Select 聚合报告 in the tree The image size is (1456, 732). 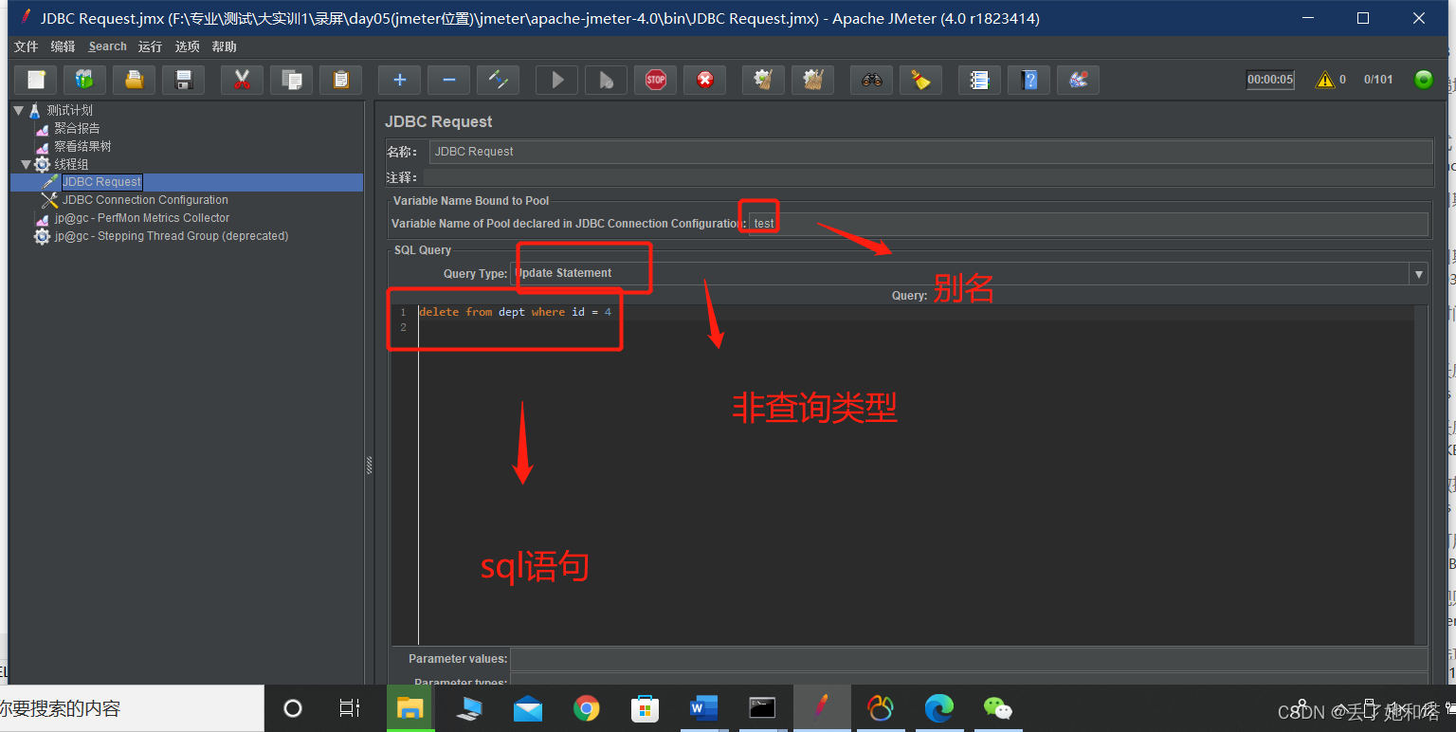coord(77,128)
